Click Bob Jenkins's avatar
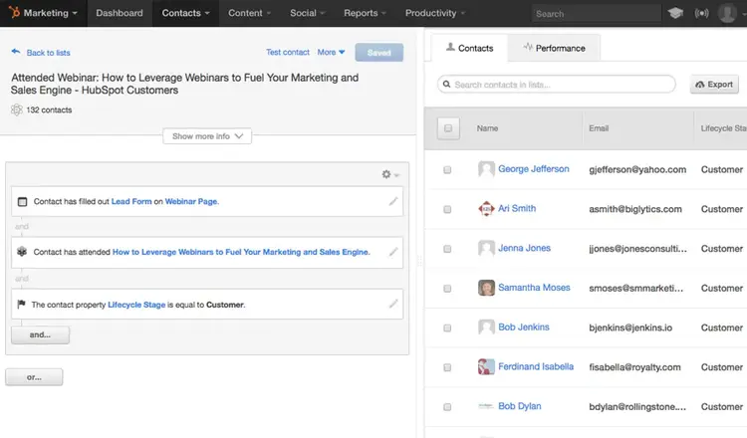This screenshot has height=438, width=747. click(486, 328)
